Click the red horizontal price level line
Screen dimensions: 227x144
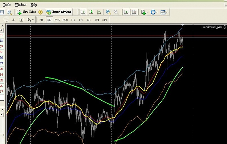(117, 36)
